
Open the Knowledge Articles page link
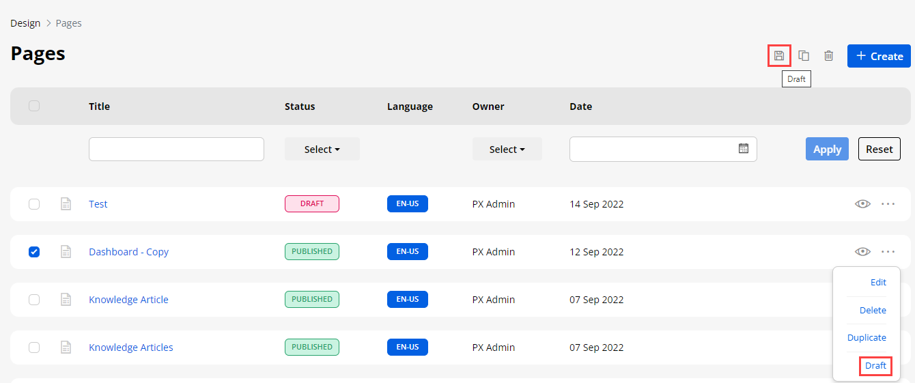click(x=130, y=347)
